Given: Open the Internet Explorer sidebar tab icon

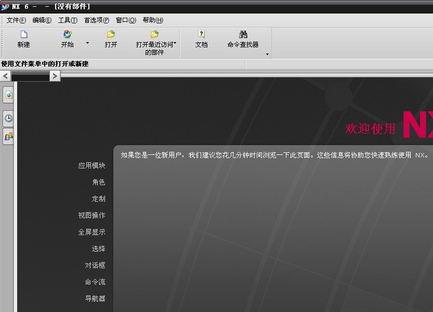Looking at the screenshot, I should click(8, 95).
